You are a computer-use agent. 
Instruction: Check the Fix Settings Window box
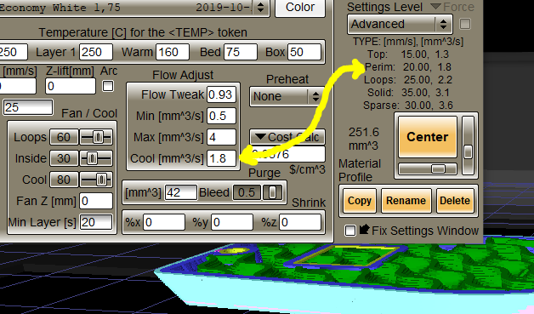coord(350,231)
